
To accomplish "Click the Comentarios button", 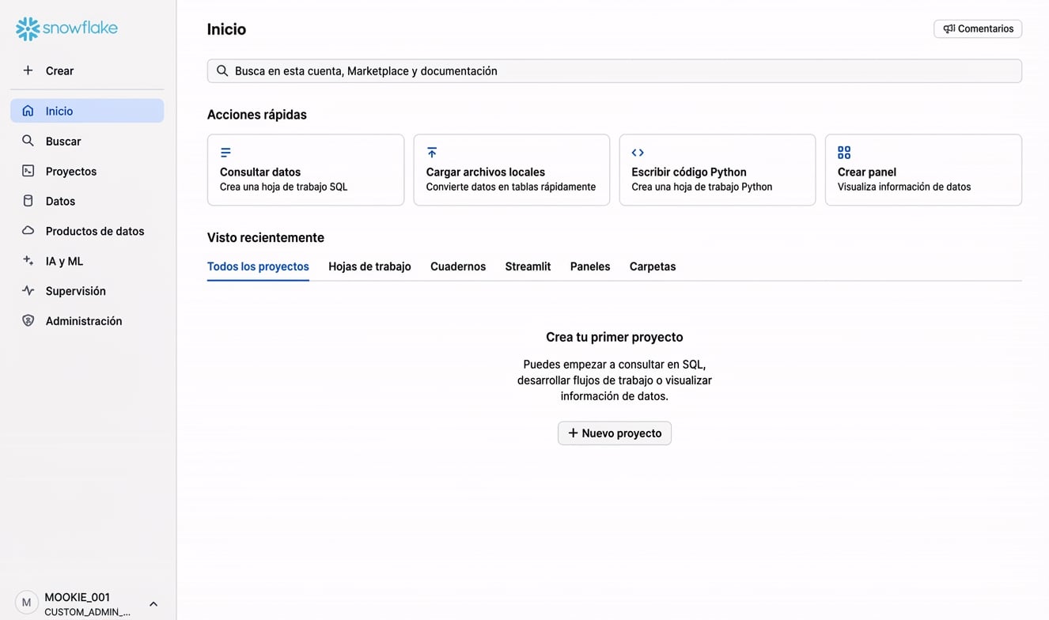I will click(978, 28).
